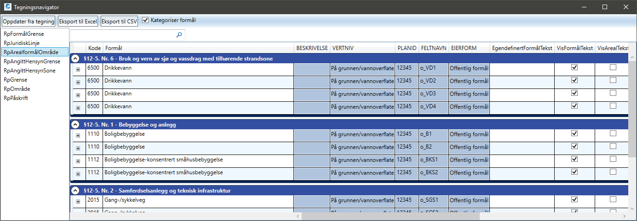The image size is (637, 221).
Task: Click Eksport til Excel button
Action: click(x=78, y=22)
